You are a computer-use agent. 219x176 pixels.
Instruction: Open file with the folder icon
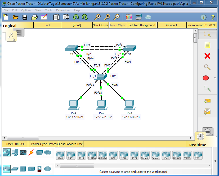coord(15,17)
